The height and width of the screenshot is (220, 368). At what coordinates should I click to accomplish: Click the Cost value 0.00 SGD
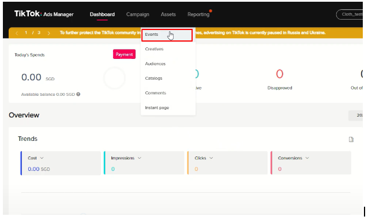pos(39,169)
